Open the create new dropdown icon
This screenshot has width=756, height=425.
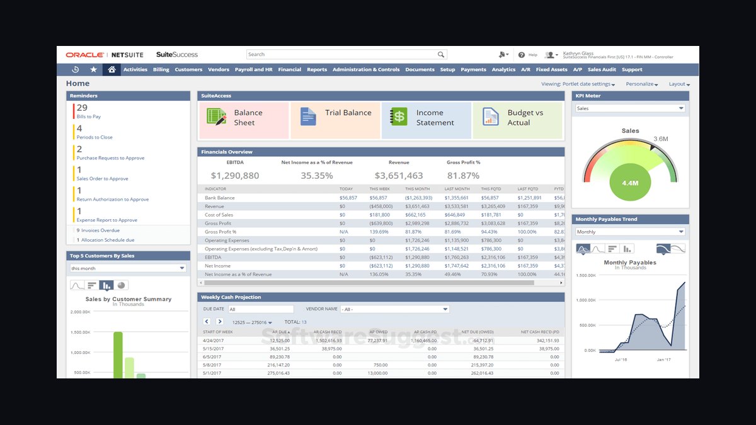click(x=503, y=55)
